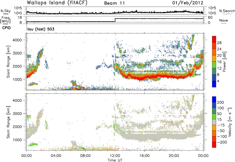Click the "16:00" time tick label
The width and height of the screenshot is (235, 162).
coord(144,156)
